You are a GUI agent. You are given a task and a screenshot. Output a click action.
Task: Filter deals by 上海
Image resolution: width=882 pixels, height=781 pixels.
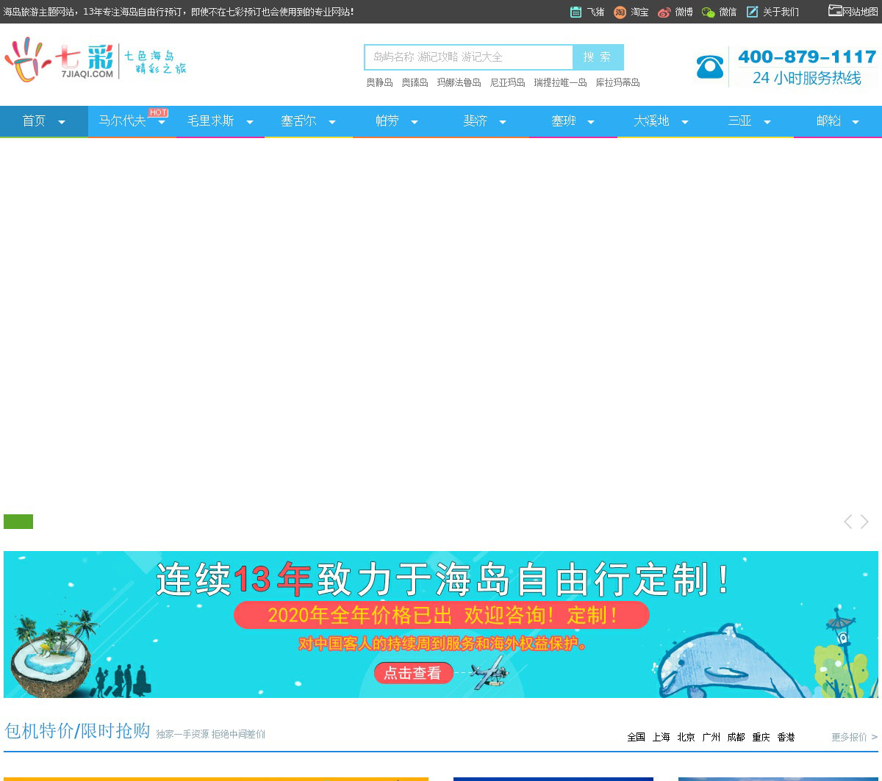coord(661,737)
